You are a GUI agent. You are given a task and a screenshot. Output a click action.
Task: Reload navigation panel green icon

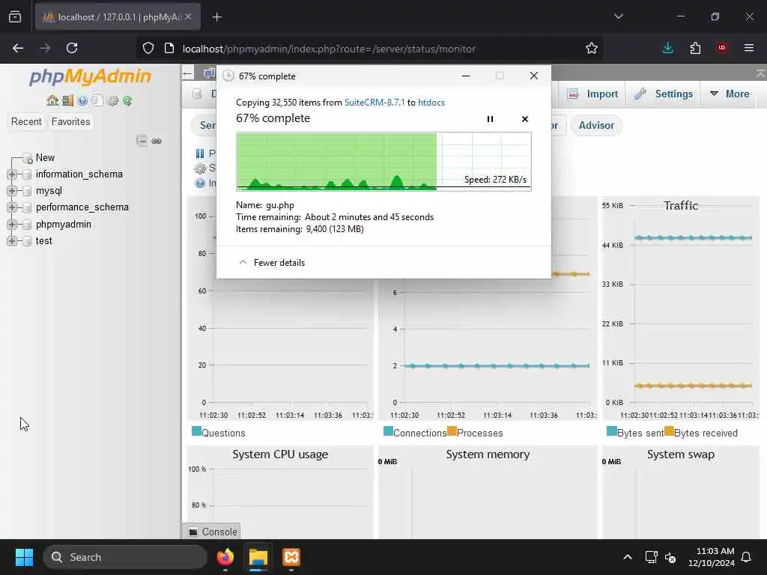[127, 101]
